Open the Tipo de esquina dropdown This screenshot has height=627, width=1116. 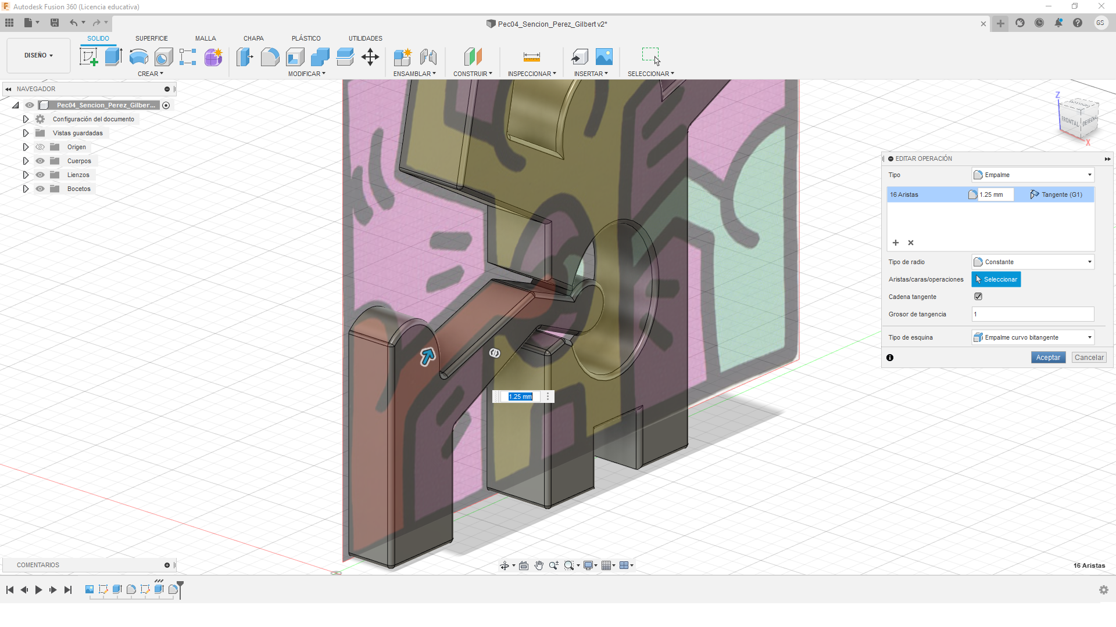1032,337
